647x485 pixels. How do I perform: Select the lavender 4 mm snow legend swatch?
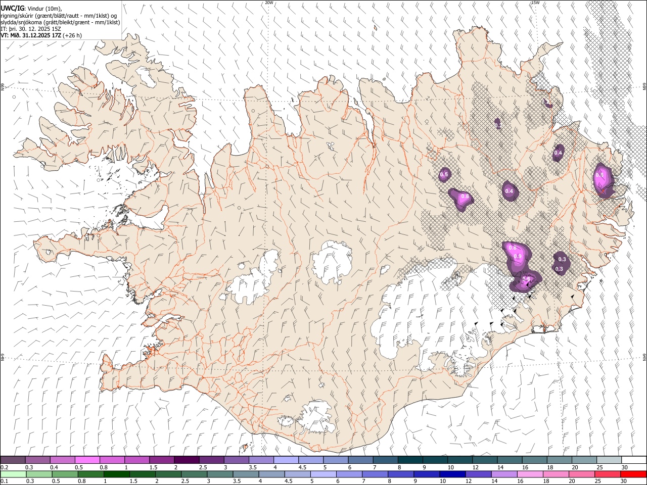coord(286,460)
